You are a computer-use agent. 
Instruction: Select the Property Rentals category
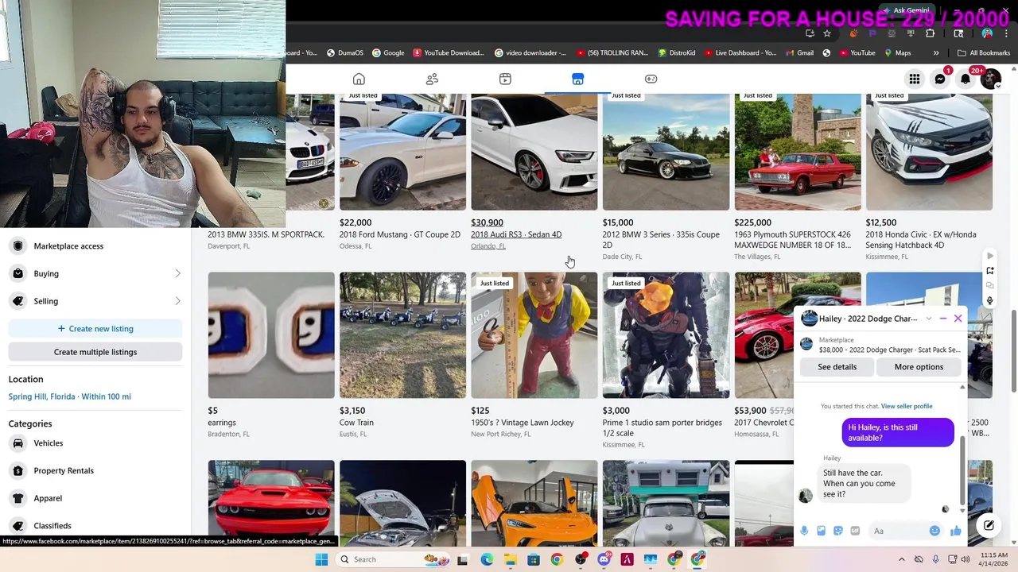click(95, 470)
